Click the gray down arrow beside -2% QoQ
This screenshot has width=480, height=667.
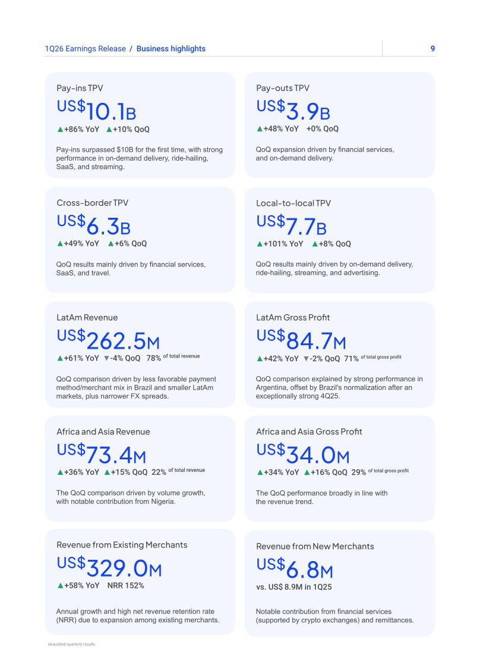click(x=307, y=359)
